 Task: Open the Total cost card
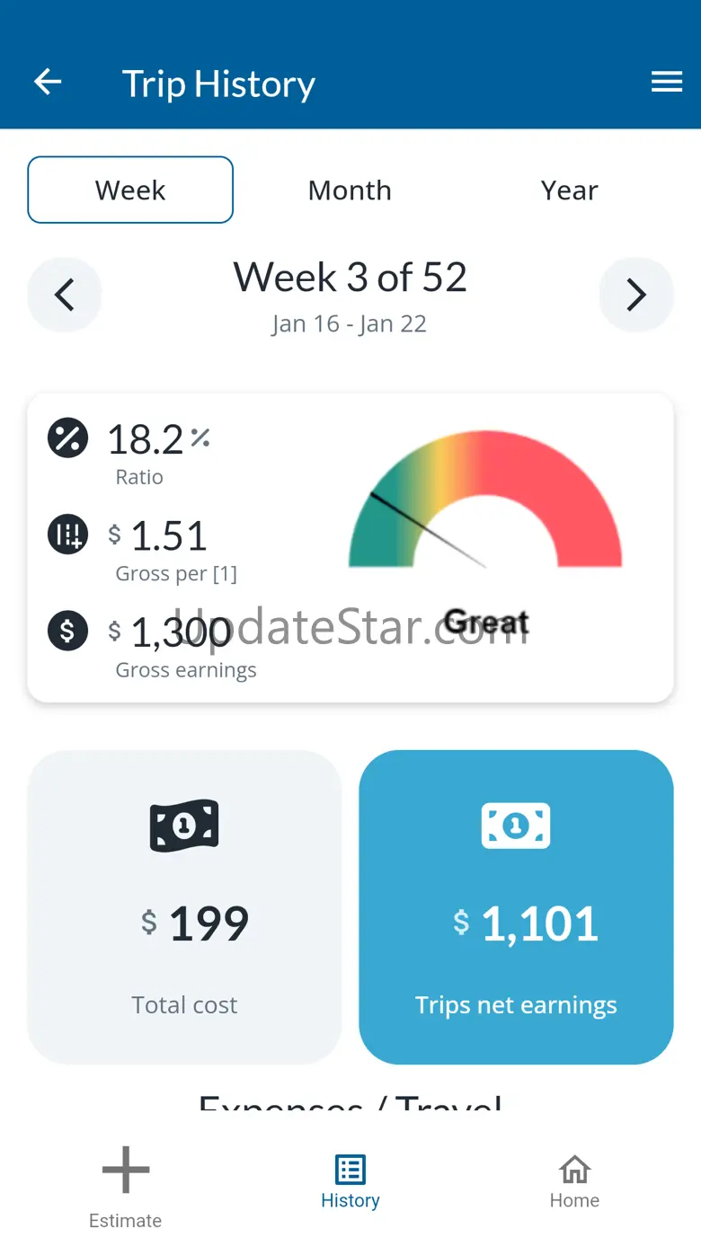click(x=184, y=907)
